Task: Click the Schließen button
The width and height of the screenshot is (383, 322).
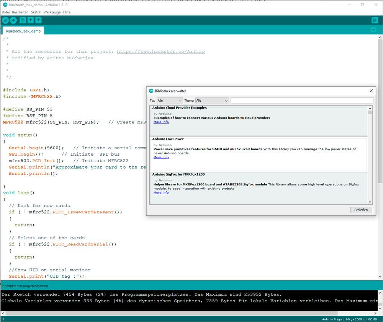Action: (361, 210)
